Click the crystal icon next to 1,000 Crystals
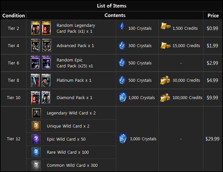The height and width of the screenshot is (172, 223). [x=123, y=97]
